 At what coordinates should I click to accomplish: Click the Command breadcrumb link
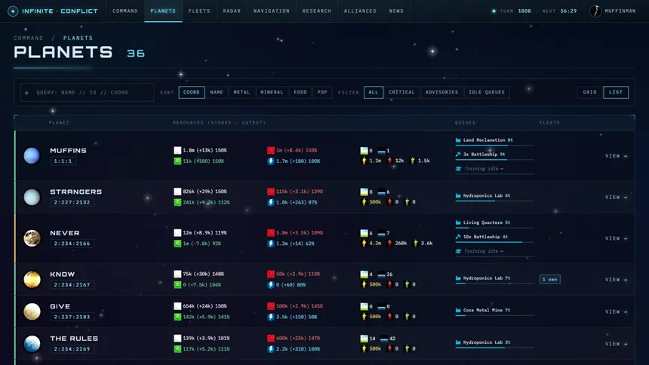click(29, 38)
